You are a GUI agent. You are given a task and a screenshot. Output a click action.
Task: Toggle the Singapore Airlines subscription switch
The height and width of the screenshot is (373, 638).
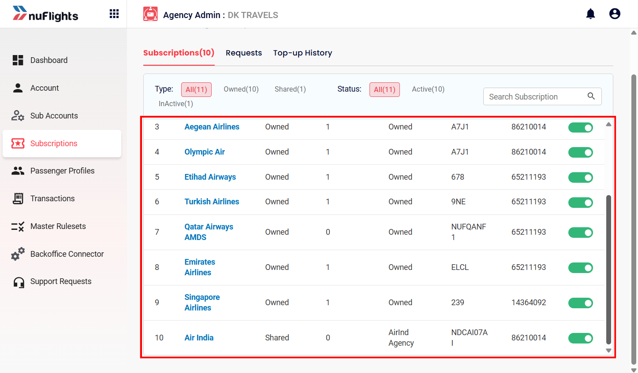tap(581, 303)
